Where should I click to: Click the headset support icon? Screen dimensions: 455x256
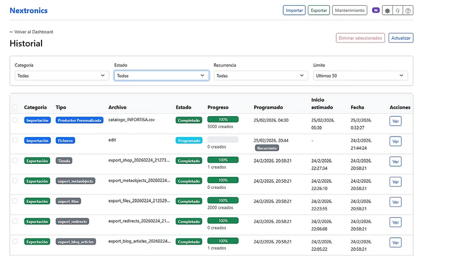[398, 10]
